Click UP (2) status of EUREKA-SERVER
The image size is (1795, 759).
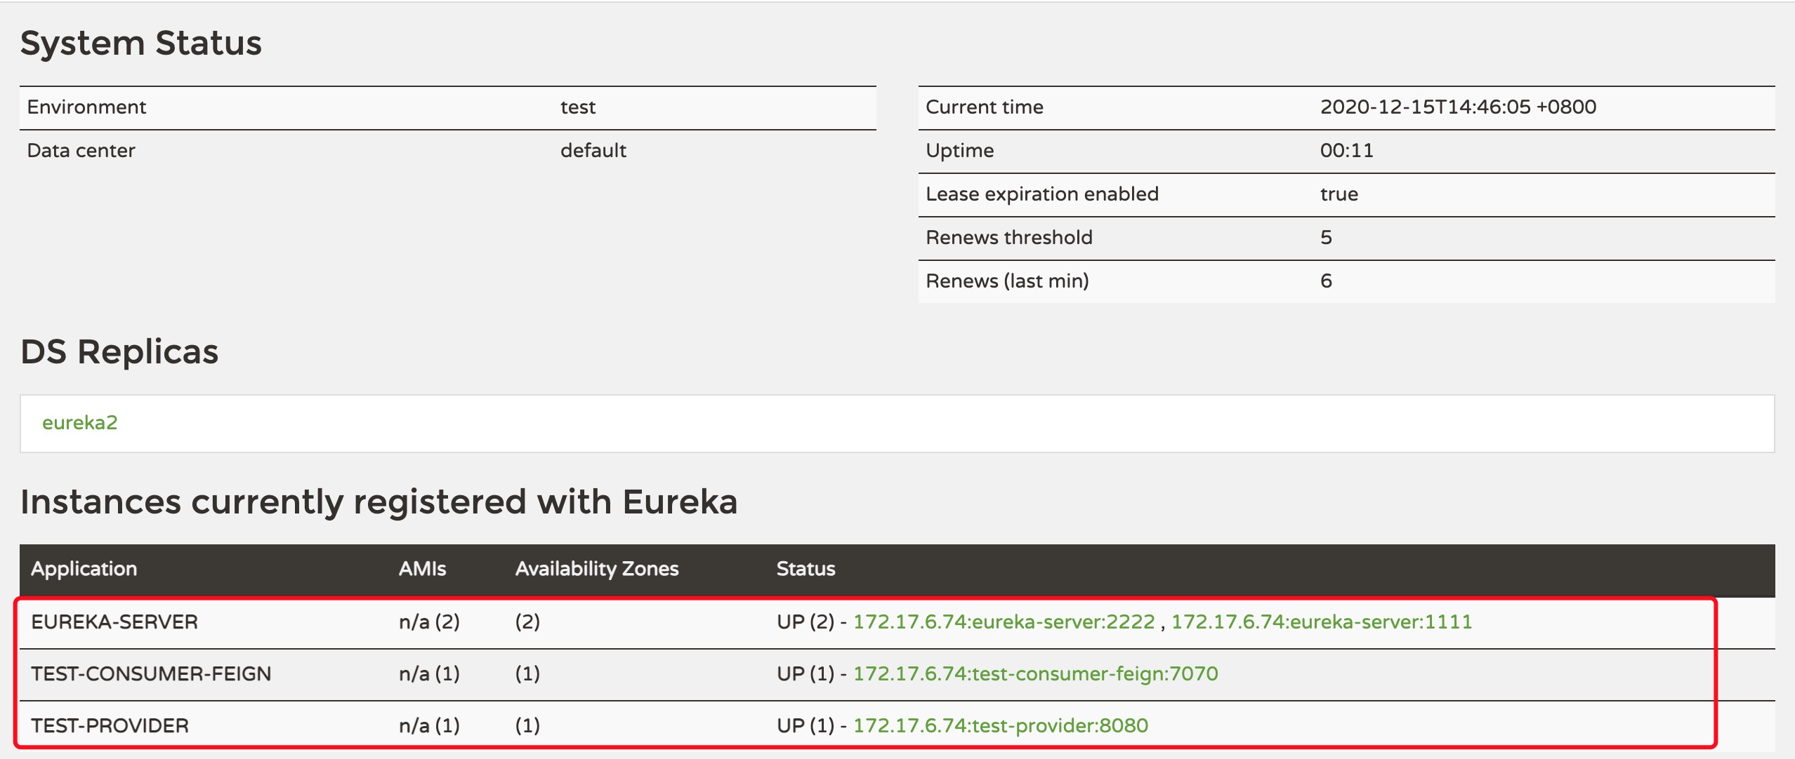coord(805,622)
